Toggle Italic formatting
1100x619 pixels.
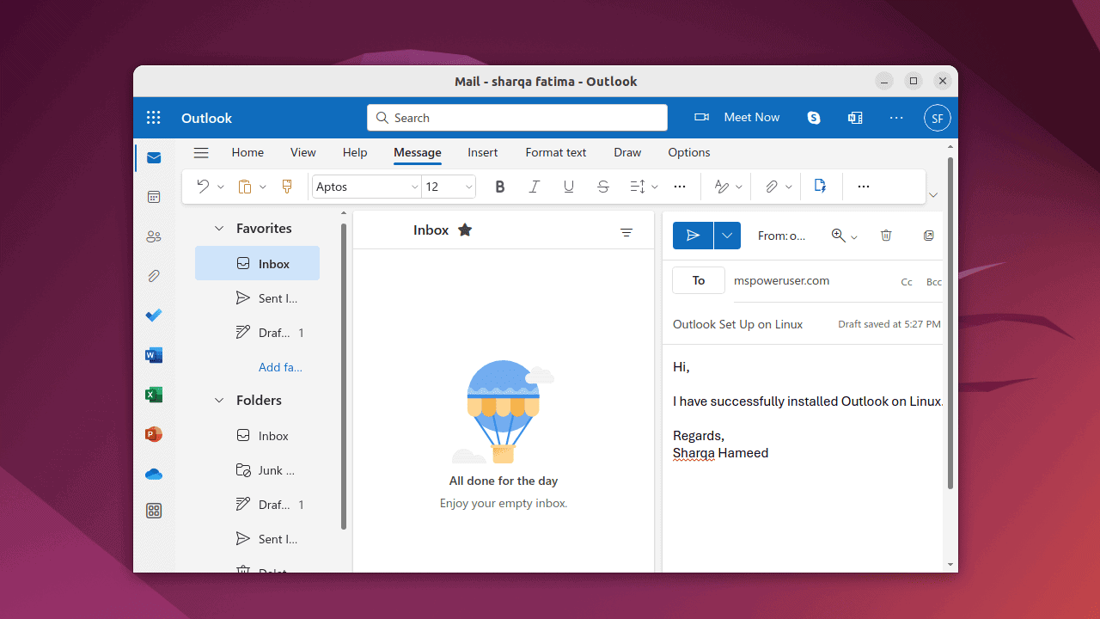[535, 187]
